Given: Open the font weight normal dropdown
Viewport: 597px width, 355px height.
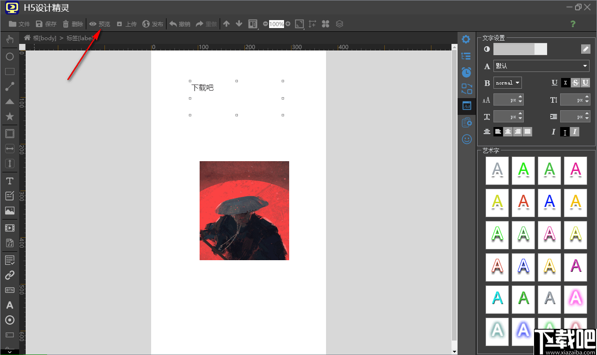Looking at the screenshot, I should (x=507, y=83).
